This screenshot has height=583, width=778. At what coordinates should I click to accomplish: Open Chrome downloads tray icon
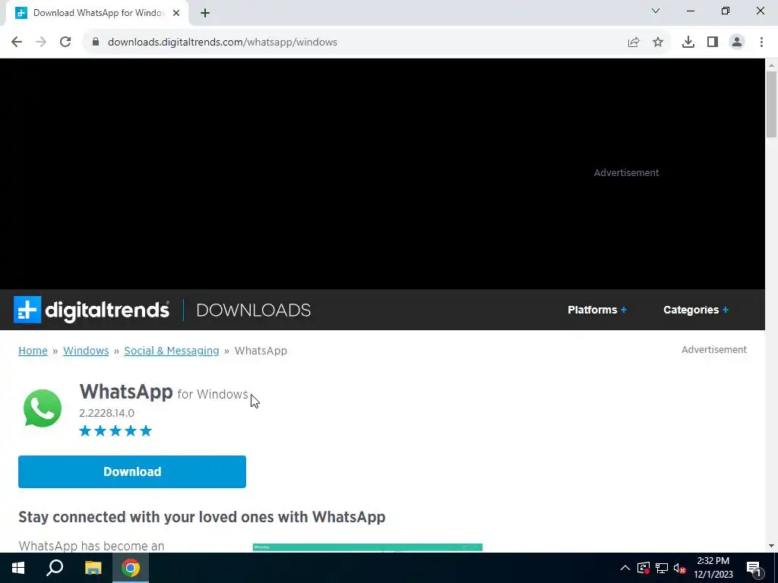688,43
